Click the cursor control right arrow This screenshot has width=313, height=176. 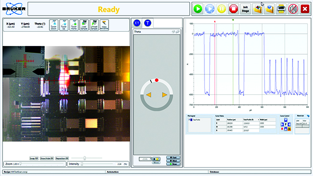pyautogui.click(x=289, y=124)
